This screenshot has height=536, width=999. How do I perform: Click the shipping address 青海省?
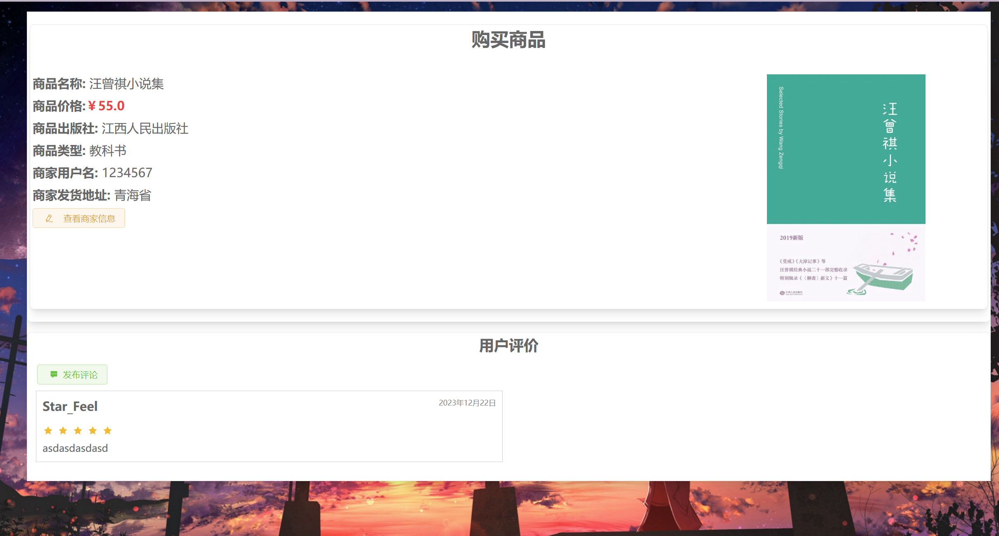click(133, 195)
